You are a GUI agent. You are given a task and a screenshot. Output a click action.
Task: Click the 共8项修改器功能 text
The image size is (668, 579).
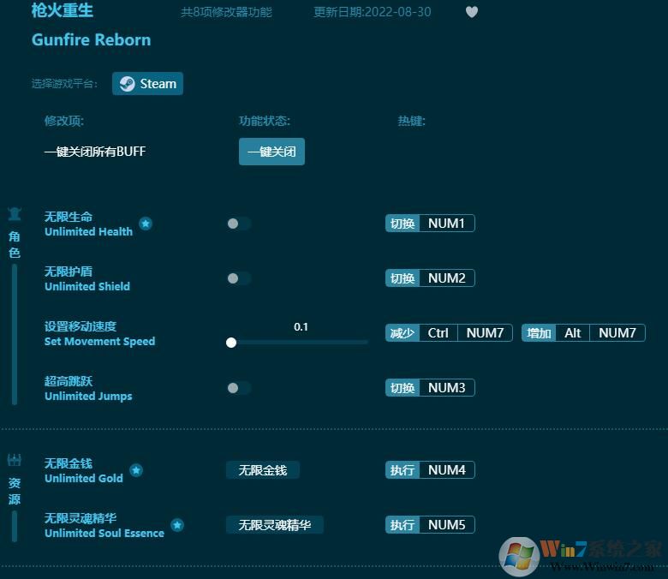click(226, 12)
